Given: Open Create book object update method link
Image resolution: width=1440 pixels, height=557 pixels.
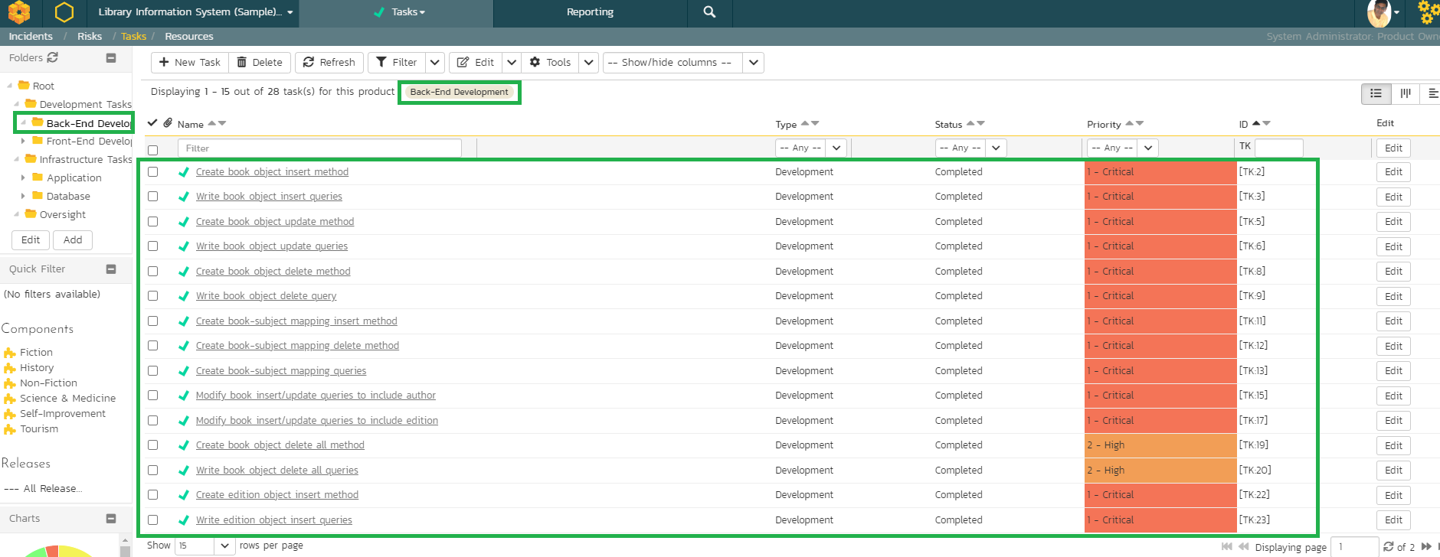Looking at the screenshot, I should tap(274, 222).
